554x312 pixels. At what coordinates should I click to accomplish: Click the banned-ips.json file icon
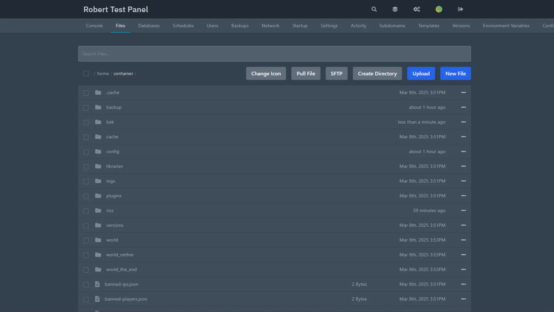(98, 284)
